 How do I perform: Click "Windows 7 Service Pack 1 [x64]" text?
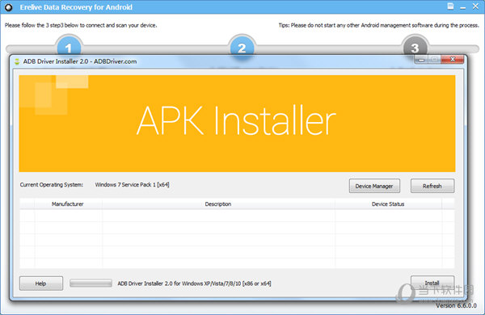pyautogui.click(x=132, y=184)
